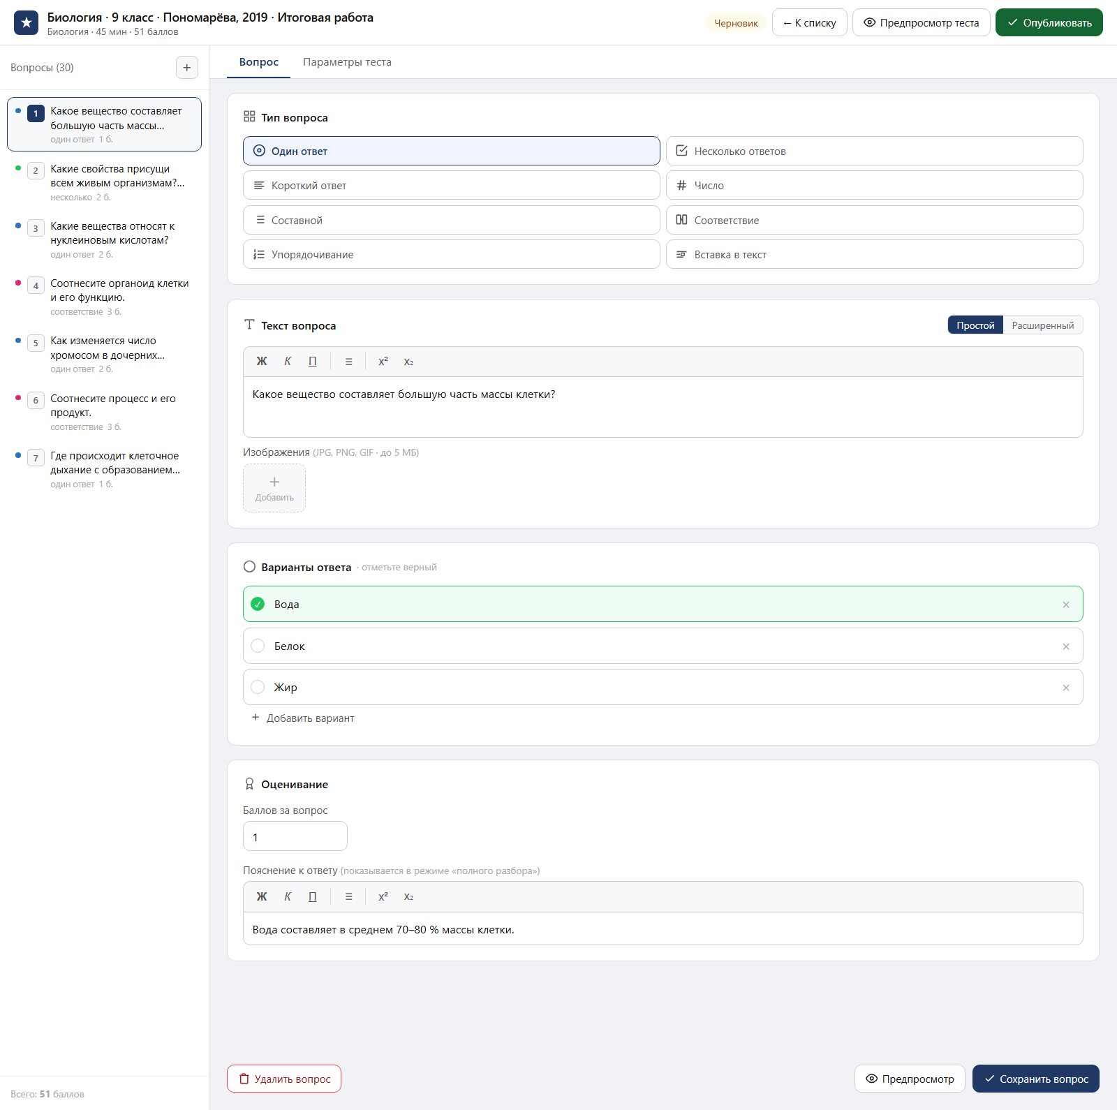The height and width of the screenshot is (1110, 1117).
Task: Insert list in question text toolbar
Action: pos(348,362)
